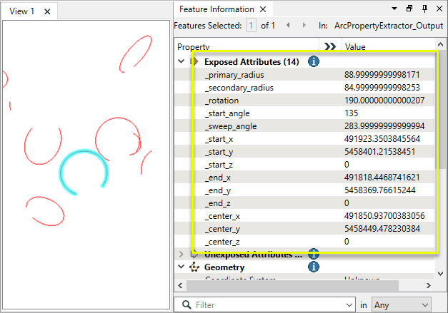Viewport: 448px width, 313px height.
Task: Go to the previous selected feature
Action: (x=288, y=25)
